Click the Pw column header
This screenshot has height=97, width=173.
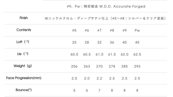[137, 30]
